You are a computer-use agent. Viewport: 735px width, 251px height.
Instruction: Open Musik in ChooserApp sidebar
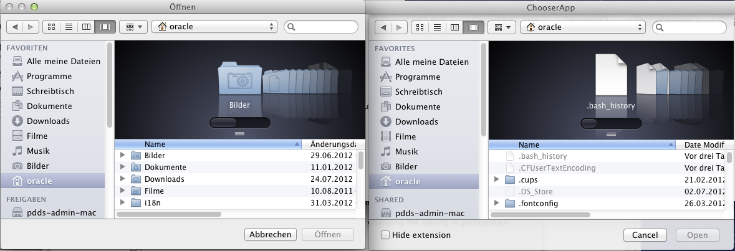click(x=406, y=151)
